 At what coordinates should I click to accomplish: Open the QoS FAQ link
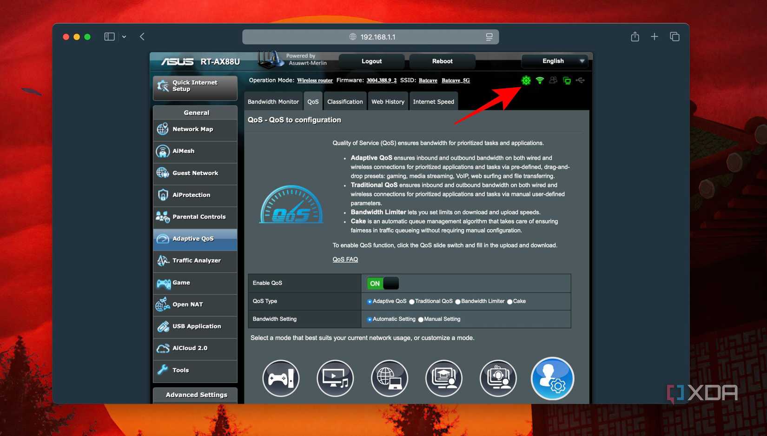[345, 259]
